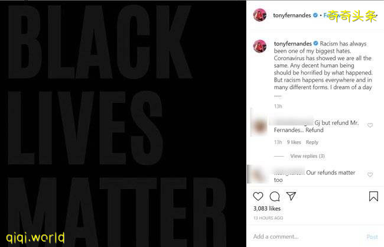Image resolution: width=384 pixels, height=247 pixels.
Task: View the 3,083 likes list
Action: point(266,209)
